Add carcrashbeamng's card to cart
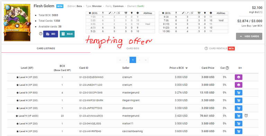Screen dimensions: 266x136 click(x=238, y=131)
